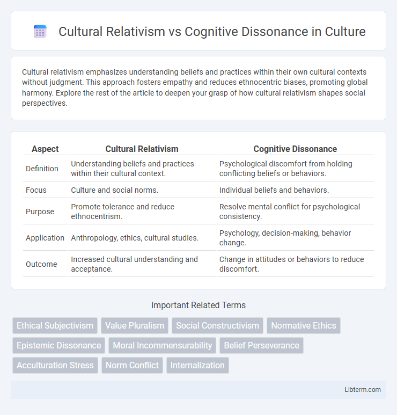Open the Acculturation Stress tag
This screenshot has width=397, height=415.
(x=55, y=365)
